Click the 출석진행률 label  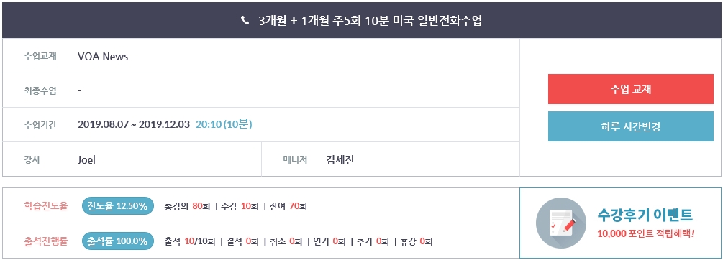pyautogui.click(x=46, y=241)
